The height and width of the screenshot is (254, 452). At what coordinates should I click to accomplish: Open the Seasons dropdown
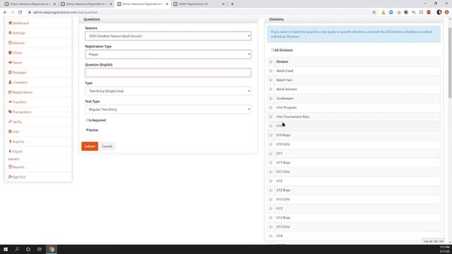pos(168,36)
